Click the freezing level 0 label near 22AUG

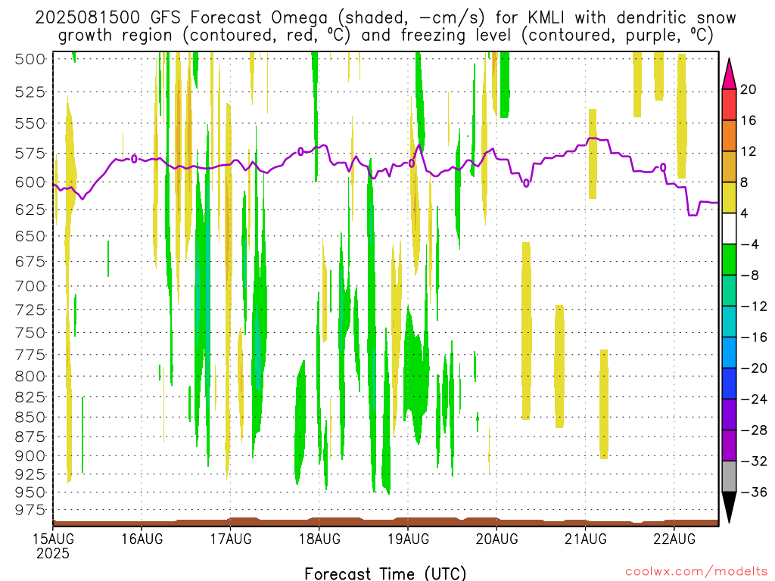point(663,167)
